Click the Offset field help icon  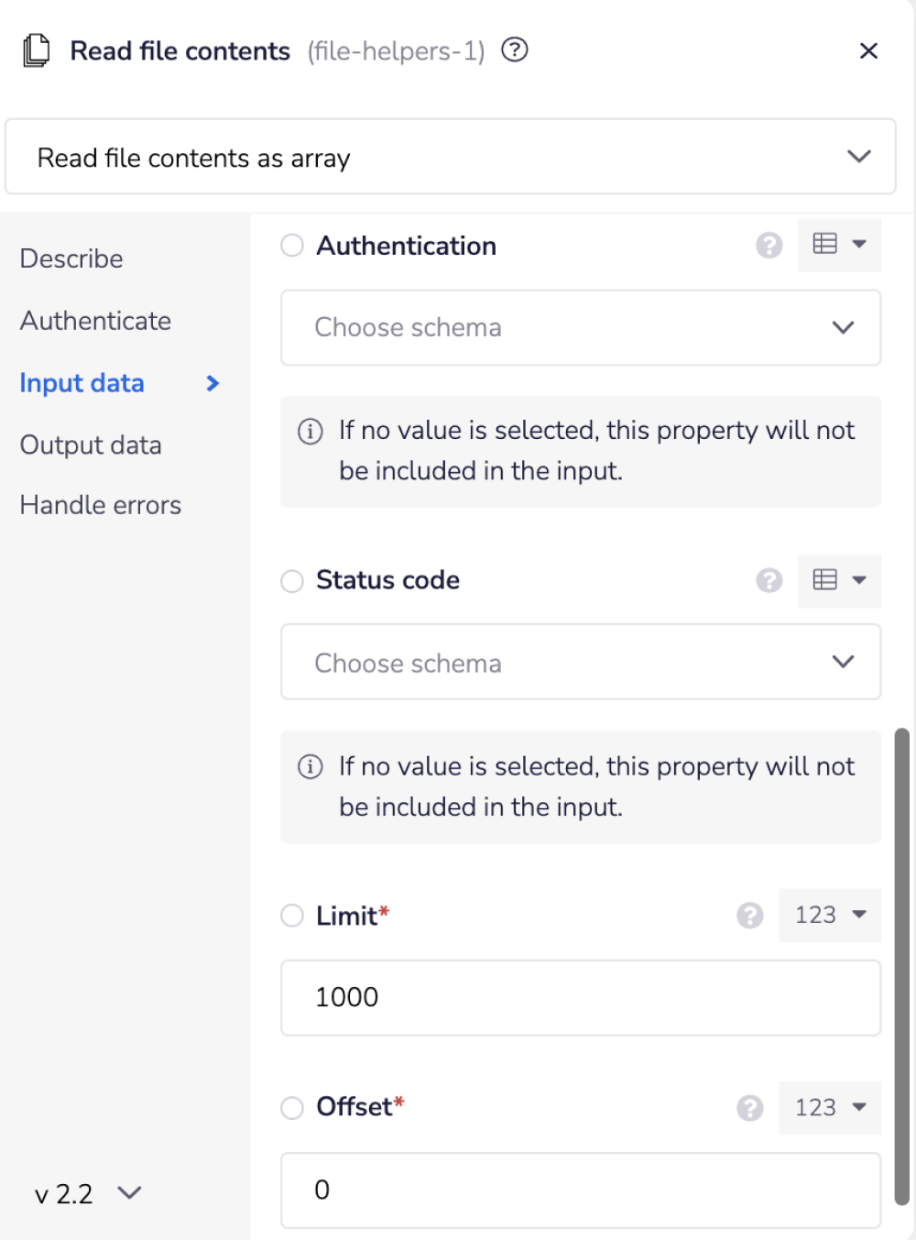click(x=750, y=1108)
